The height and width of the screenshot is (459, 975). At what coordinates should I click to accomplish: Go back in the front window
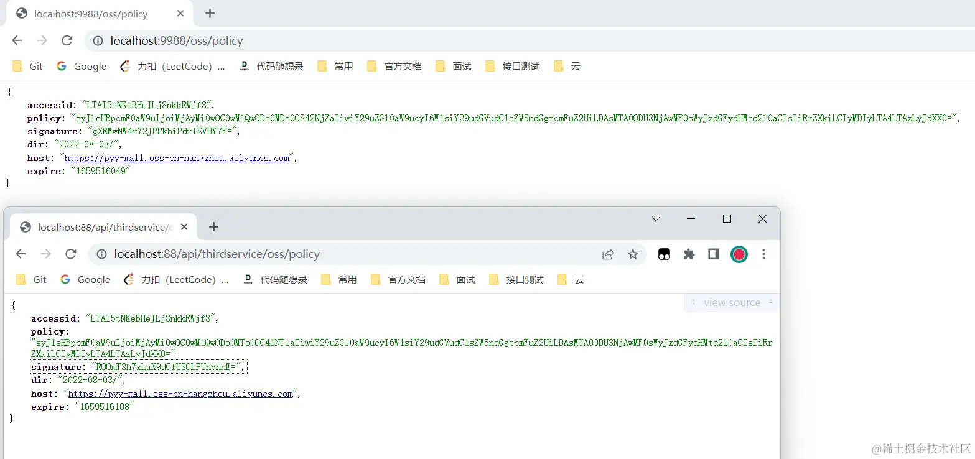(x=21, y=254)
